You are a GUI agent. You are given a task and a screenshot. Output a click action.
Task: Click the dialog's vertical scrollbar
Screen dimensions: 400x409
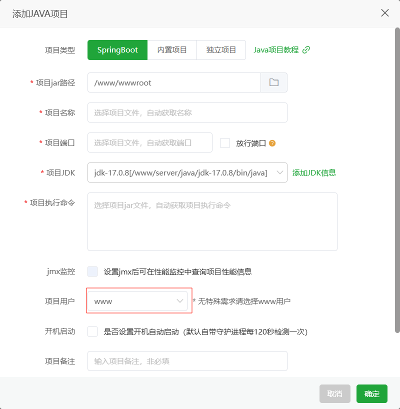tap(397, 180)
